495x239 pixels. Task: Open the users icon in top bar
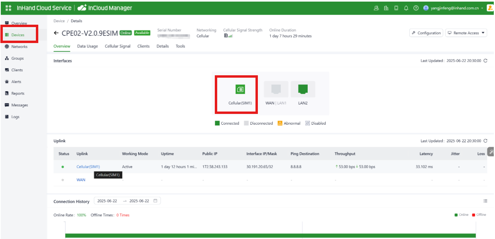click(376, 8)
